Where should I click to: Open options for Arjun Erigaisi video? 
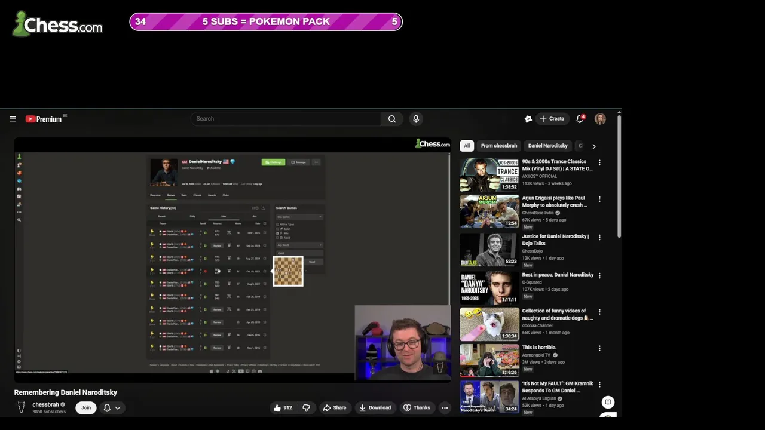pos(599,199)
